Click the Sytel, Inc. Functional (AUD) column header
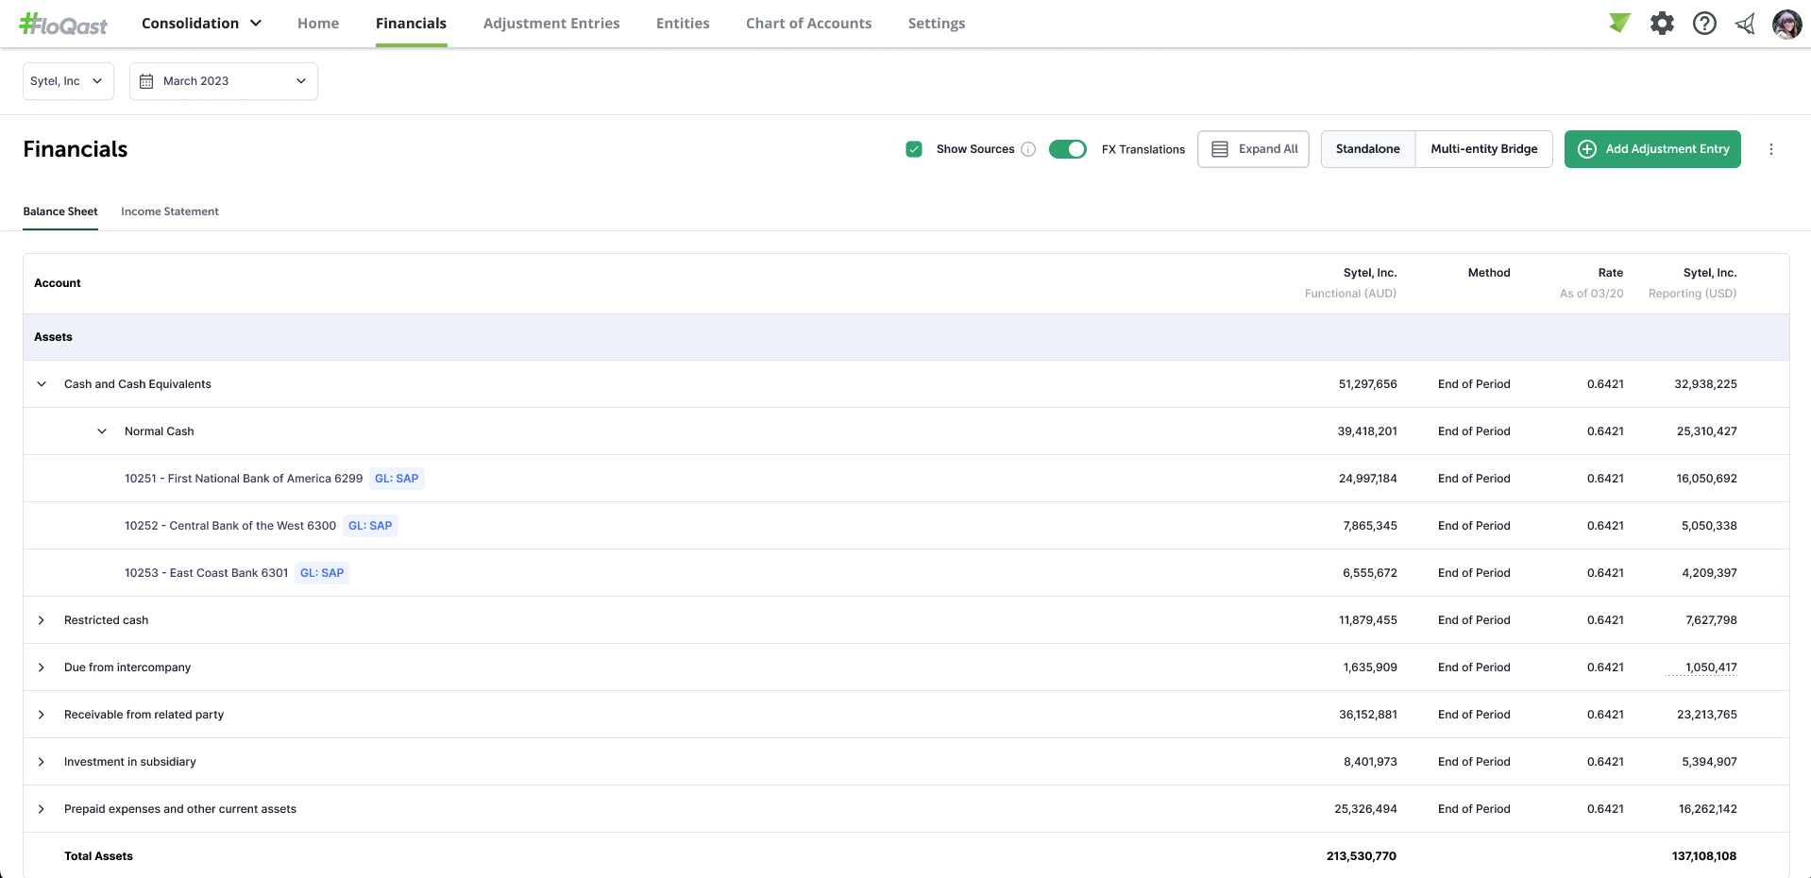 [x=1350, y=283]
